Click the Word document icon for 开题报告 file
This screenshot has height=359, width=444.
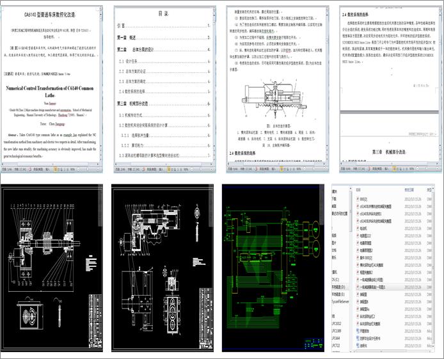[358, 331]
